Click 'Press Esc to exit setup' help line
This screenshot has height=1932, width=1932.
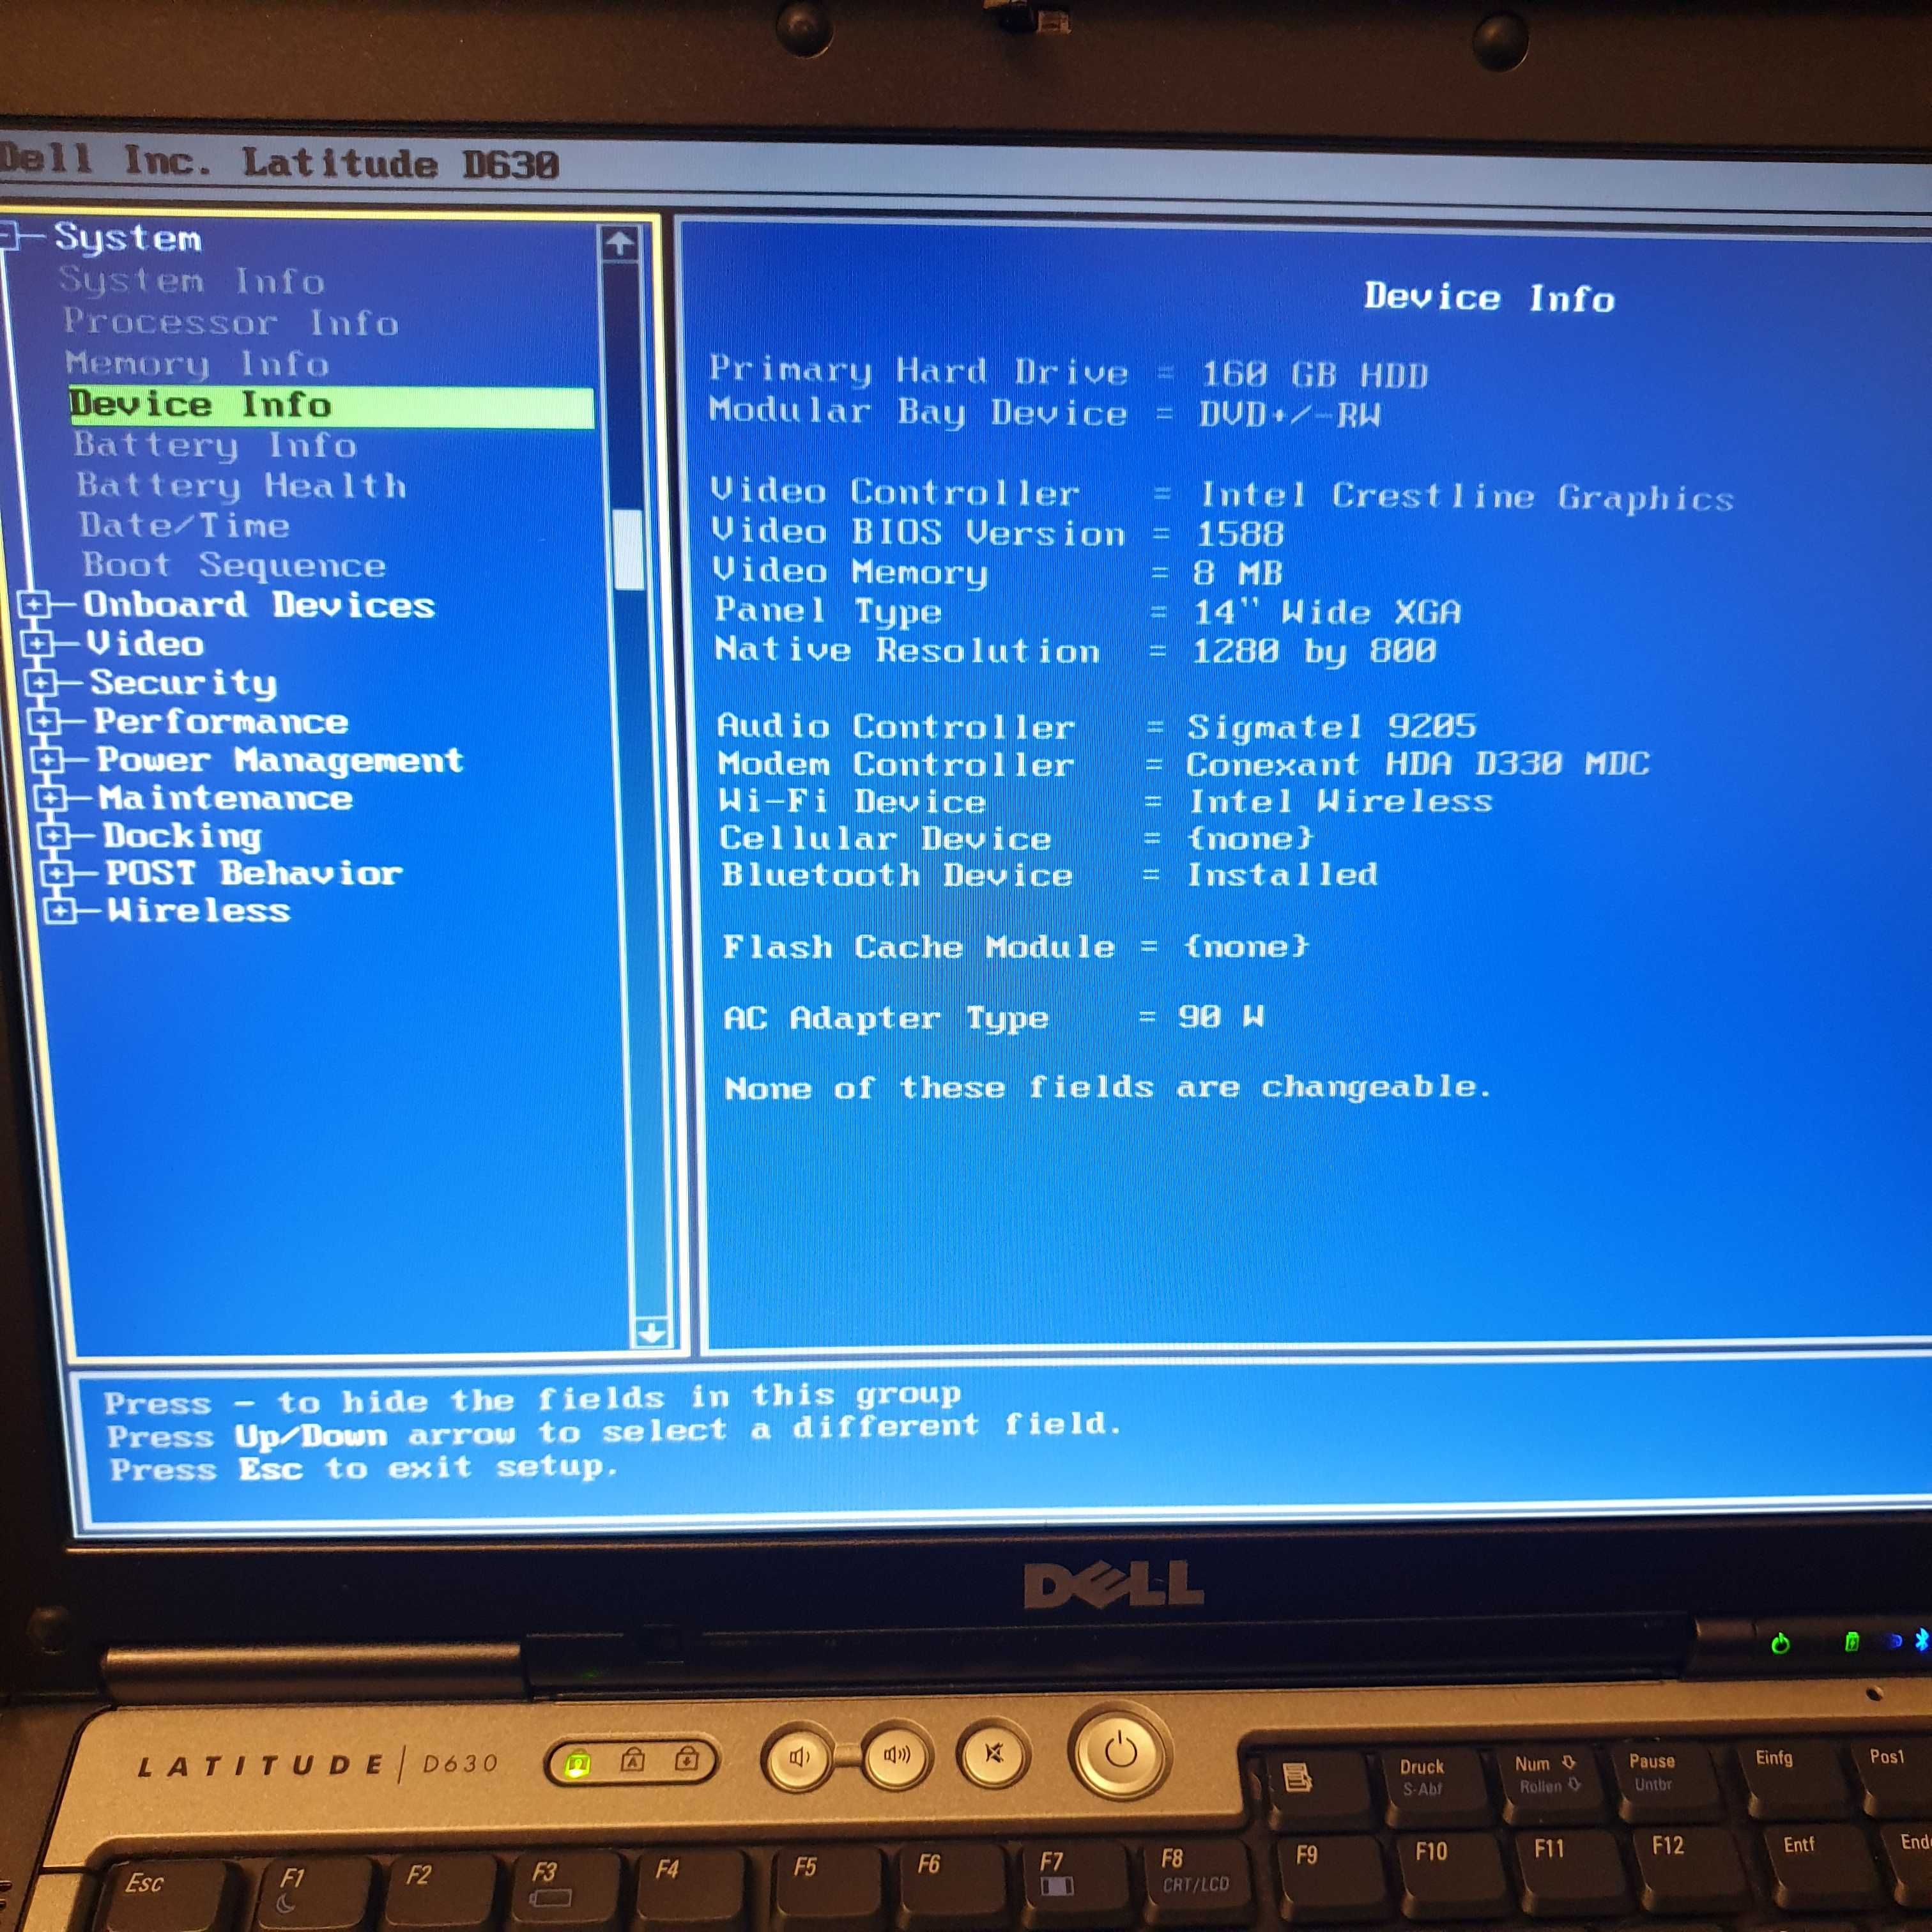coord(364,1469)
